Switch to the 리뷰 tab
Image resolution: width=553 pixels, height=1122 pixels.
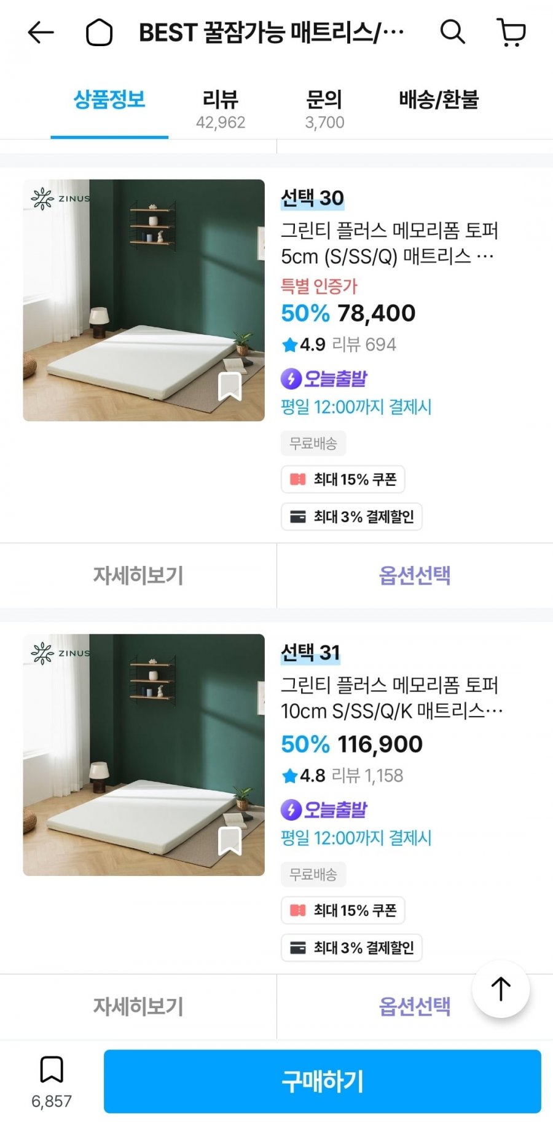point(220,109)
